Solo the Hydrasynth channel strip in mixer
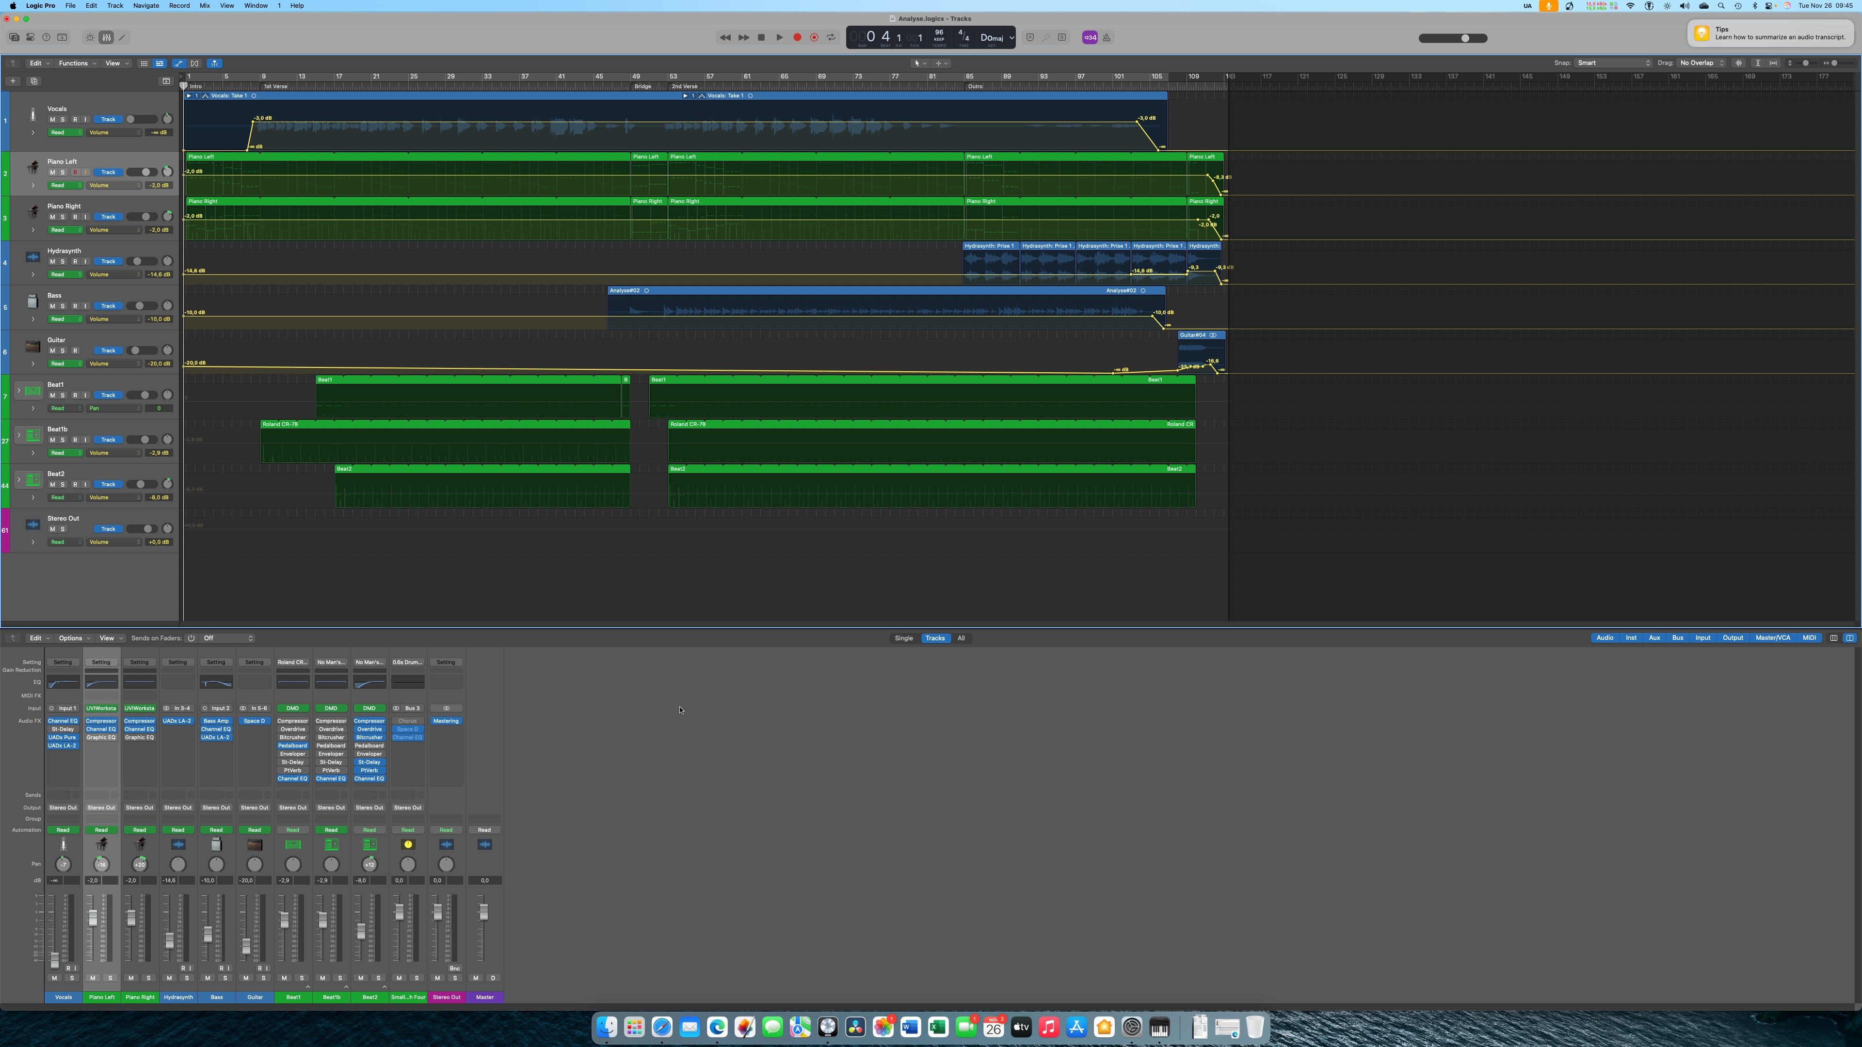This screenshot has width=1862, height=1047. click(187, 978)
